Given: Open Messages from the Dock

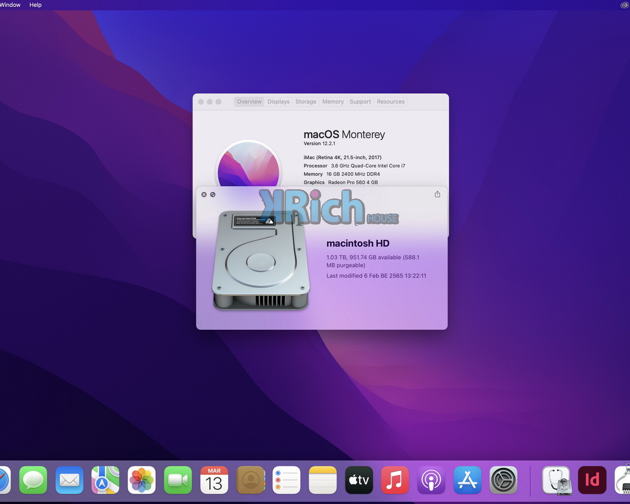Looking at the screenshot, I should pyautogui.click(x=33, y=480).
